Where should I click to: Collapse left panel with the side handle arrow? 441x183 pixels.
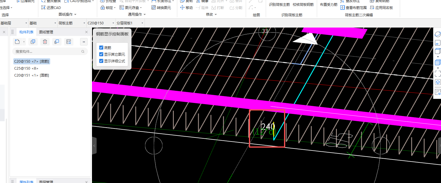[94, 146]
